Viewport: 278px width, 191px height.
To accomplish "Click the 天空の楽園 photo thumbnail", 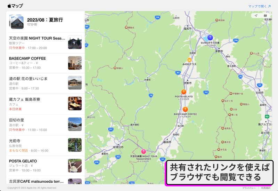I will coord(75,42).
